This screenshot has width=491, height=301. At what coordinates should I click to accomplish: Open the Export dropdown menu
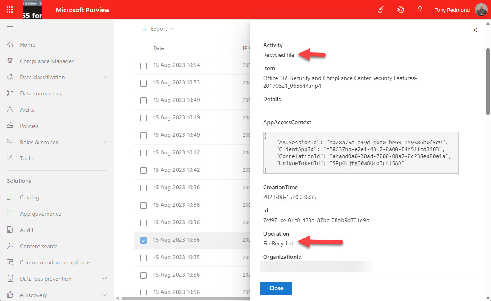158,29
